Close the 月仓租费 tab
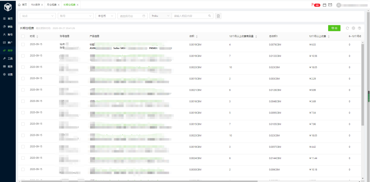 59,5
